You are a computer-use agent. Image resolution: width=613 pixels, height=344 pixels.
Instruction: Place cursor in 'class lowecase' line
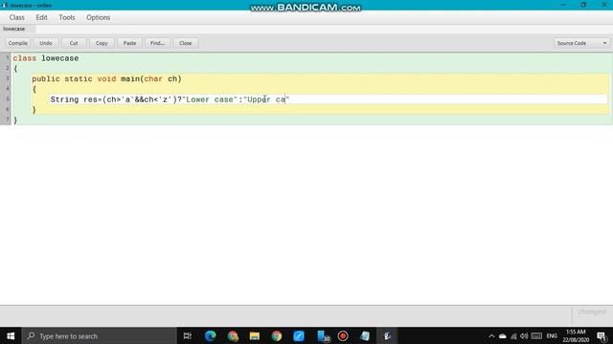46,58
